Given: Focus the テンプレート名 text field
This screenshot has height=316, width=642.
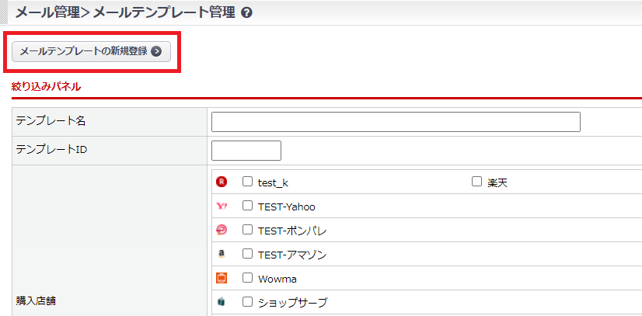Looking at the screenshot, I should coord(396,122).
